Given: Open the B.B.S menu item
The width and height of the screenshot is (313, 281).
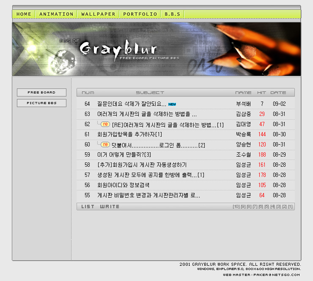Looking at the screenshot, I should (172, 14).
